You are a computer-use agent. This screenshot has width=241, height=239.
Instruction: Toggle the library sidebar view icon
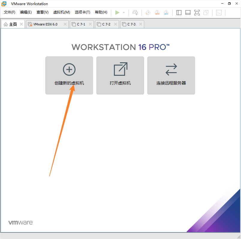tap(179, 13)
